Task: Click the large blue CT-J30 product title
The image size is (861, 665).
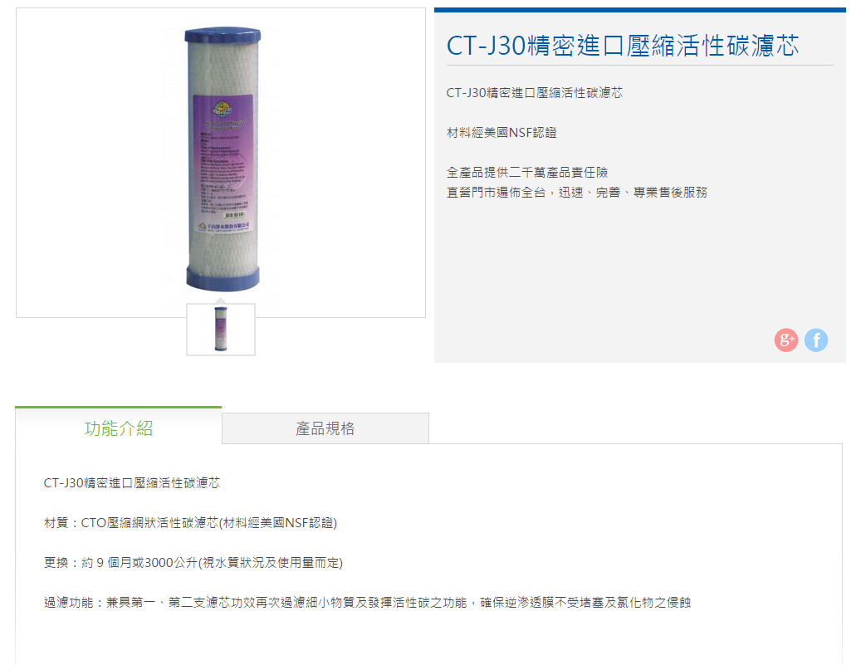Action: tap(623, 45)
